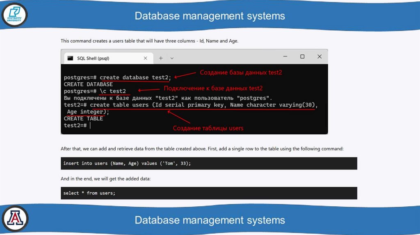Click the 'insert into users' code block

tap(209, 163)
